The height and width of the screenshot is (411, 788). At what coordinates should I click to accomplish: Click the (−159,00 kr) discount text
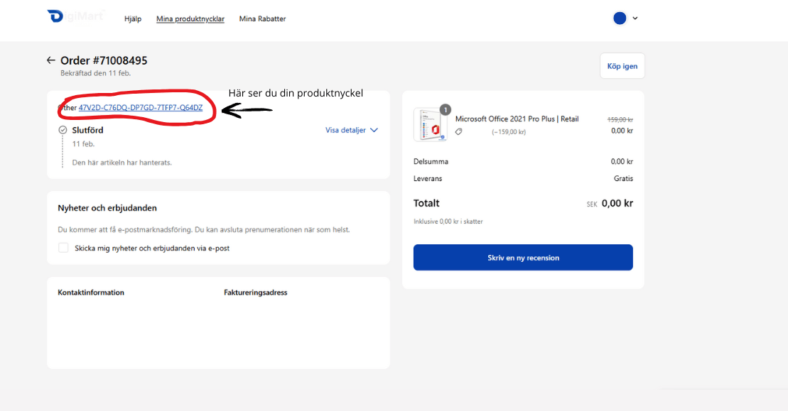coord(509,132)
